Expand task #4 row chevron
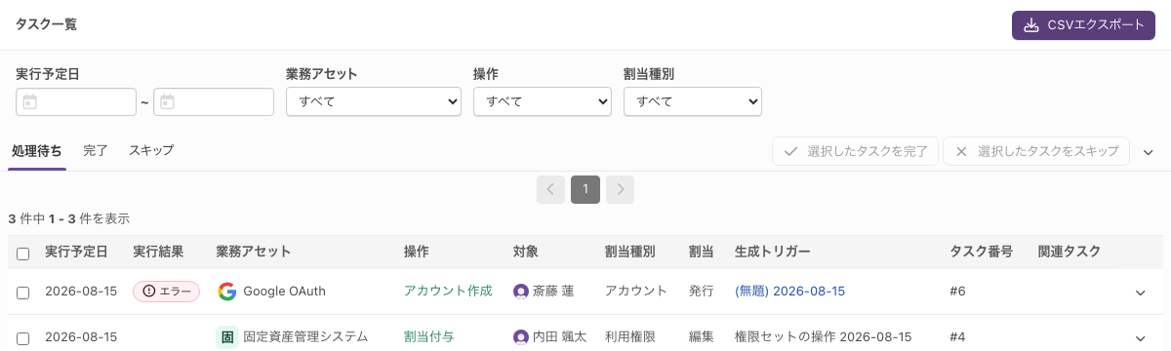Screen dimensions: 1171x351 pyautogui.click(x=1141, y=338)
